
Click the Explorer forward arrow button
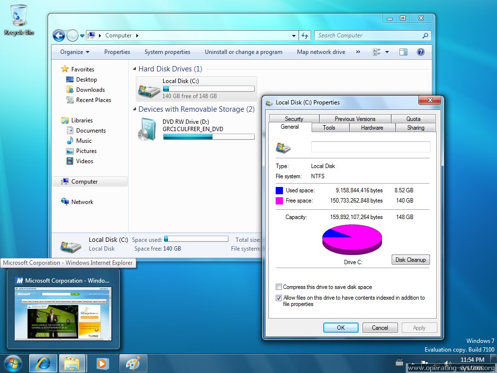point(73,35)
